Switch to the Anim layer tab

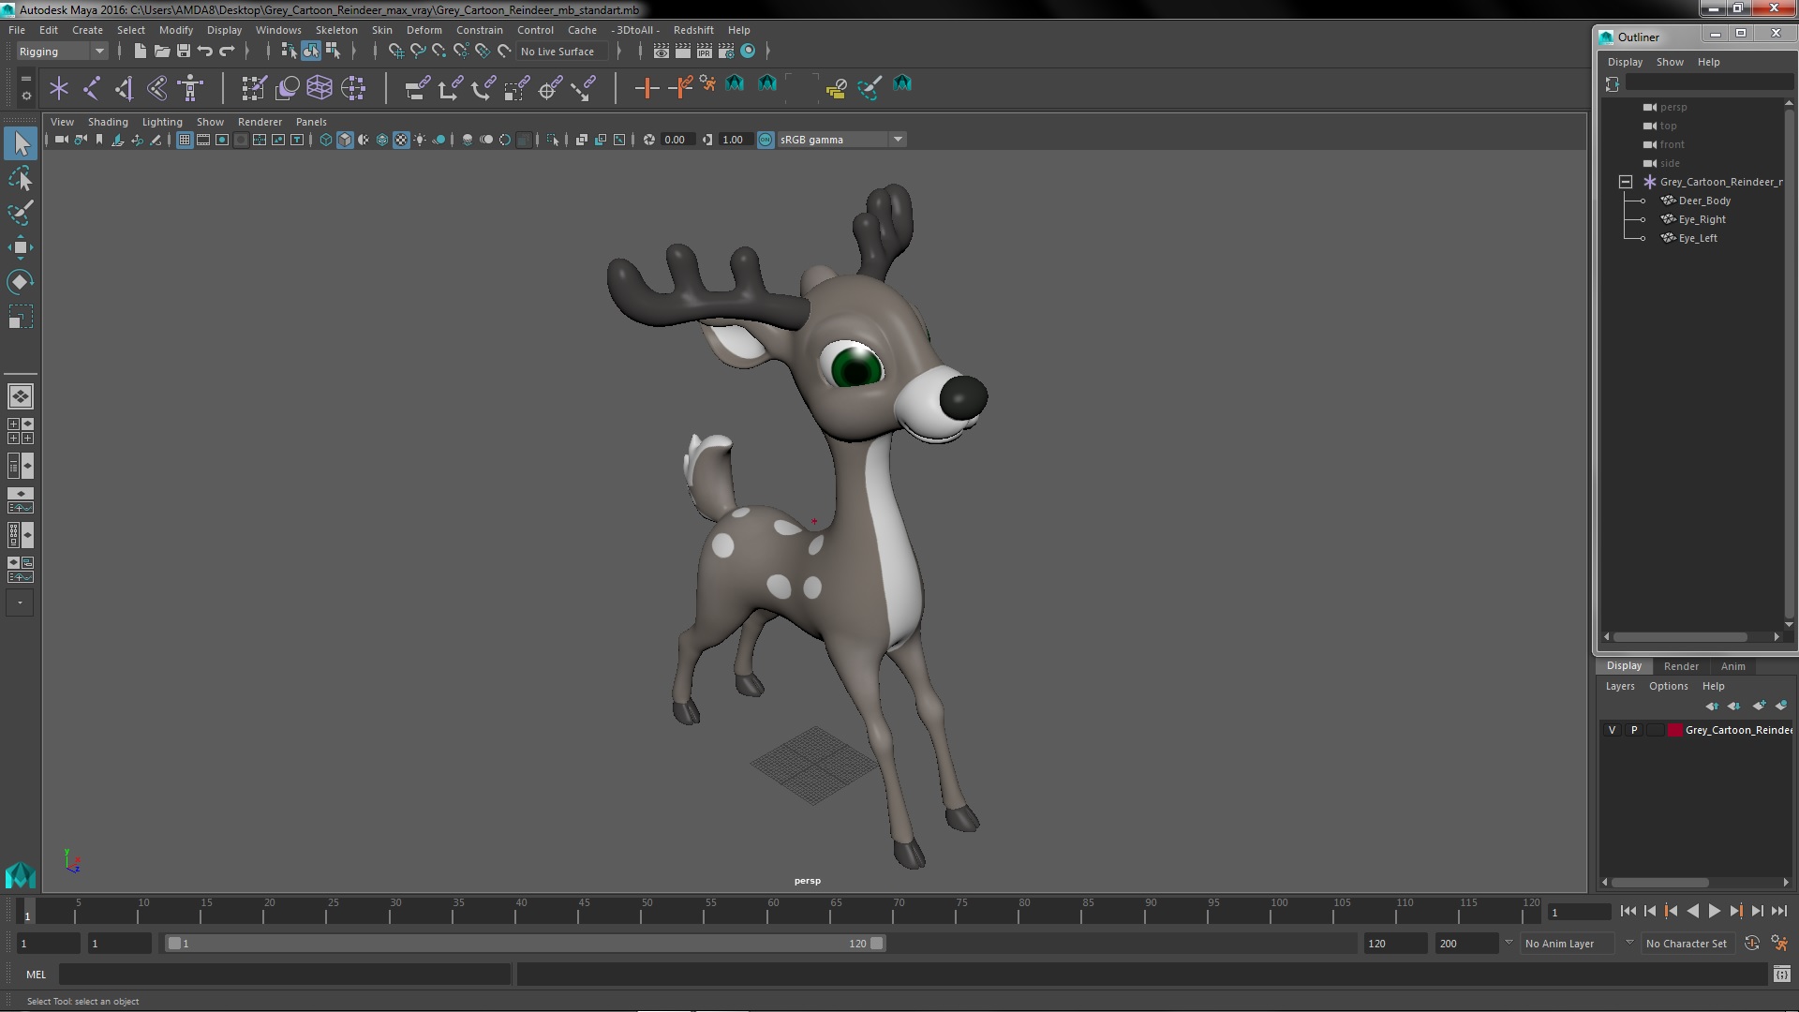click(x=1732, y=666)
